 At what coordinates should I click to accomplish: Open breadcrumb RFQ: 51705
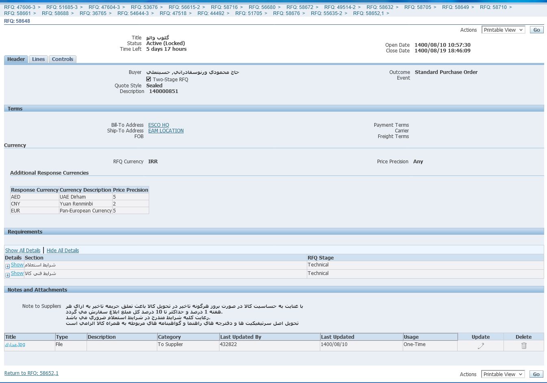point(249,13)
